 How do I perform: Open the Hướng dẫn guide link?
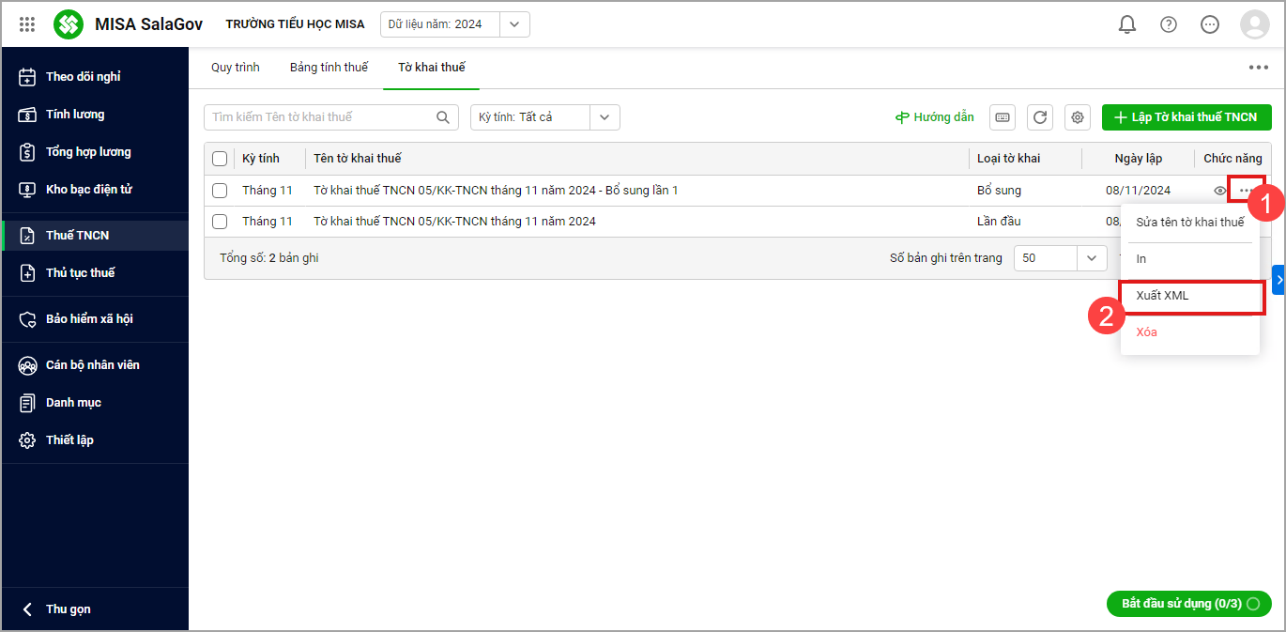[x=934, y=117]
